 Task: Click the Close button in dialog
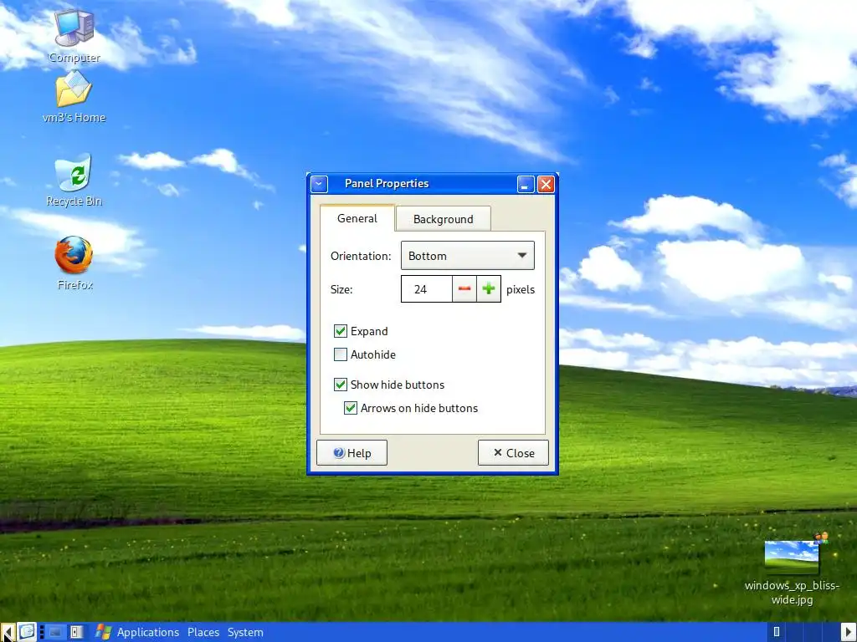[x=513, y=452]
